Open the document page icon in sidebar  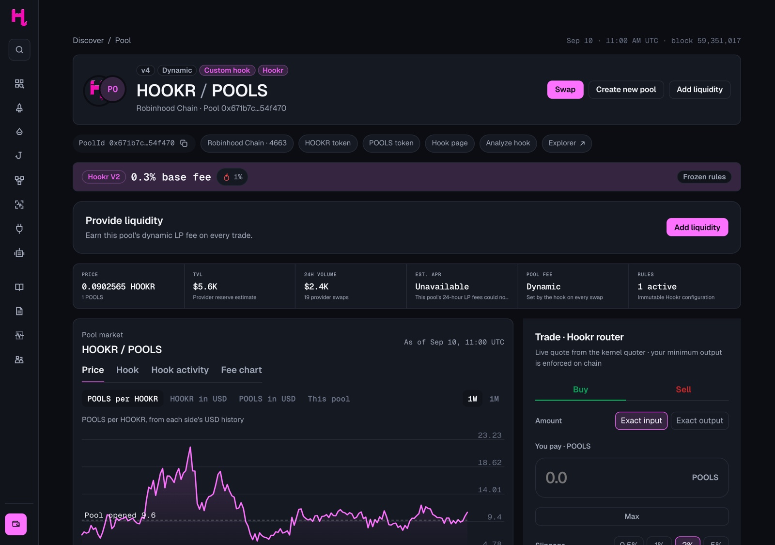pos(19,311)
